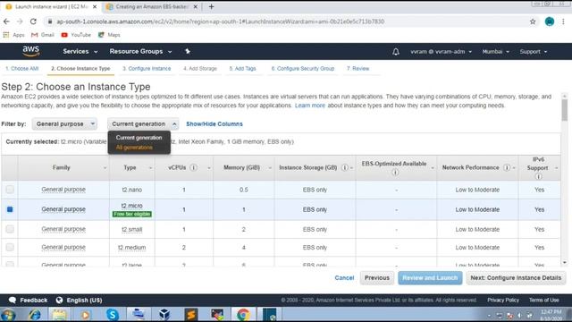Open the Mumbai region dropdown
This screenshot has width=572, height=322.
[x=496, y=52]
